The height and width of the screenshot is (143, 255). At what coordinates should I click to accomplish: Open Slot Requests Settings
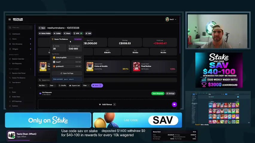tap(170, 93)
